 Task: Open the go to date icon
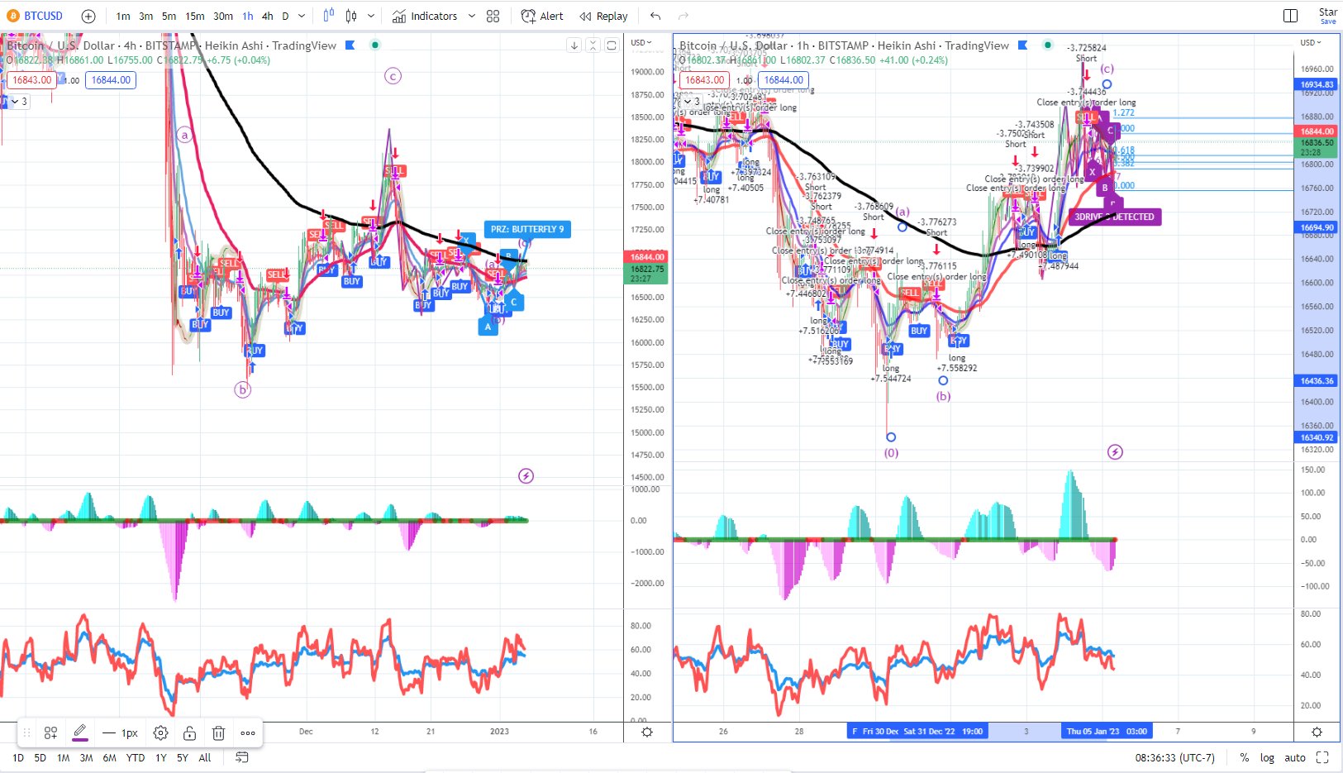point(242,757)
